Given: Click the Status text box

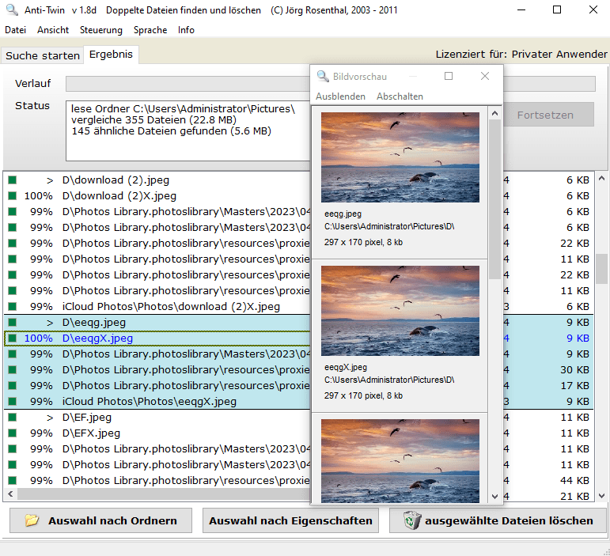Looking at the screenshot, I should point(188,130).
